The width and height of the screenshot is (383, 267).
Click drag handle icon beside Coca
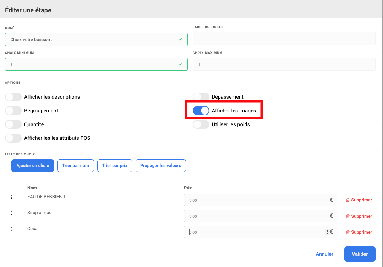[x=11, y=229]
